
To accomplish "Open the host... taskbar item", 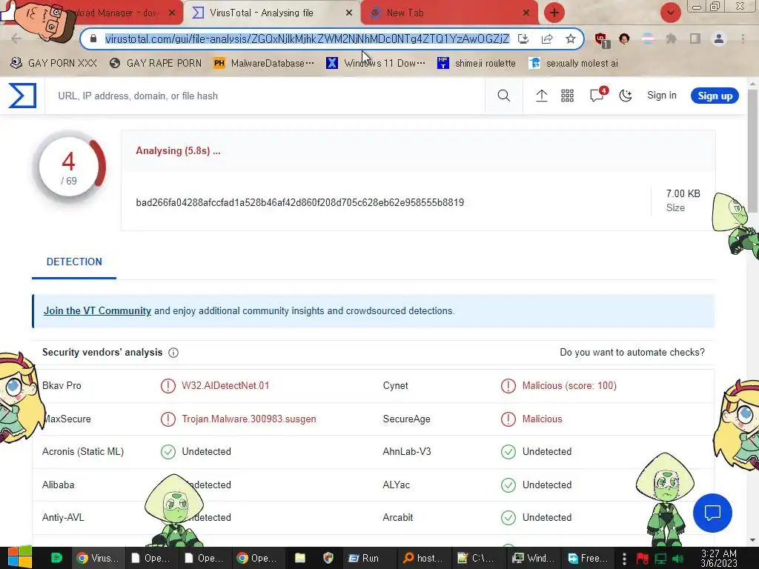I will tap(423, 558).
